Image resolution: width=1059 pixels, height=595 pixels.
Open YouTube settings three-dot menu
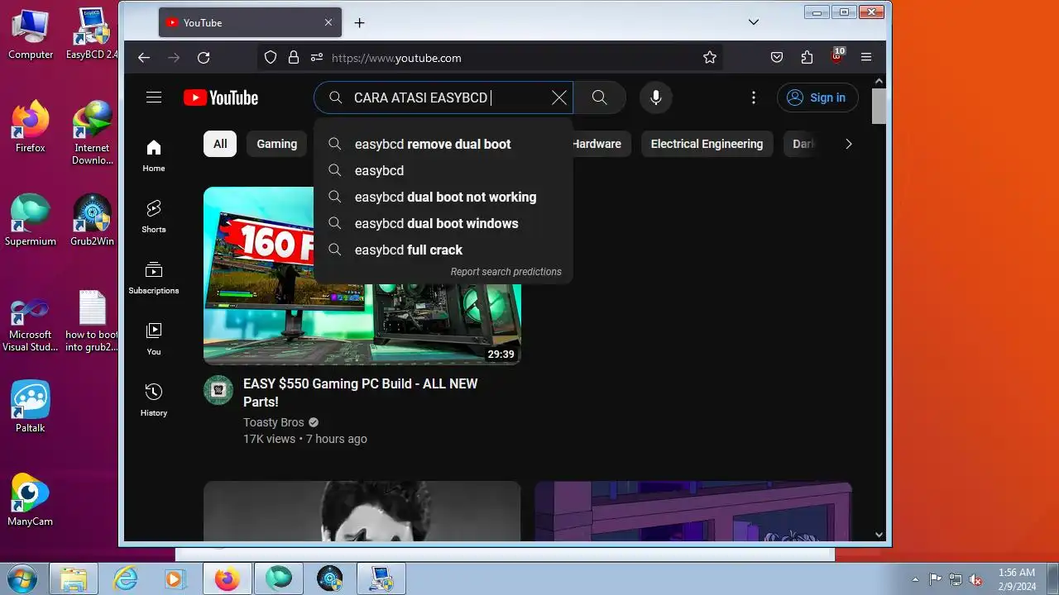coord(753,98)
